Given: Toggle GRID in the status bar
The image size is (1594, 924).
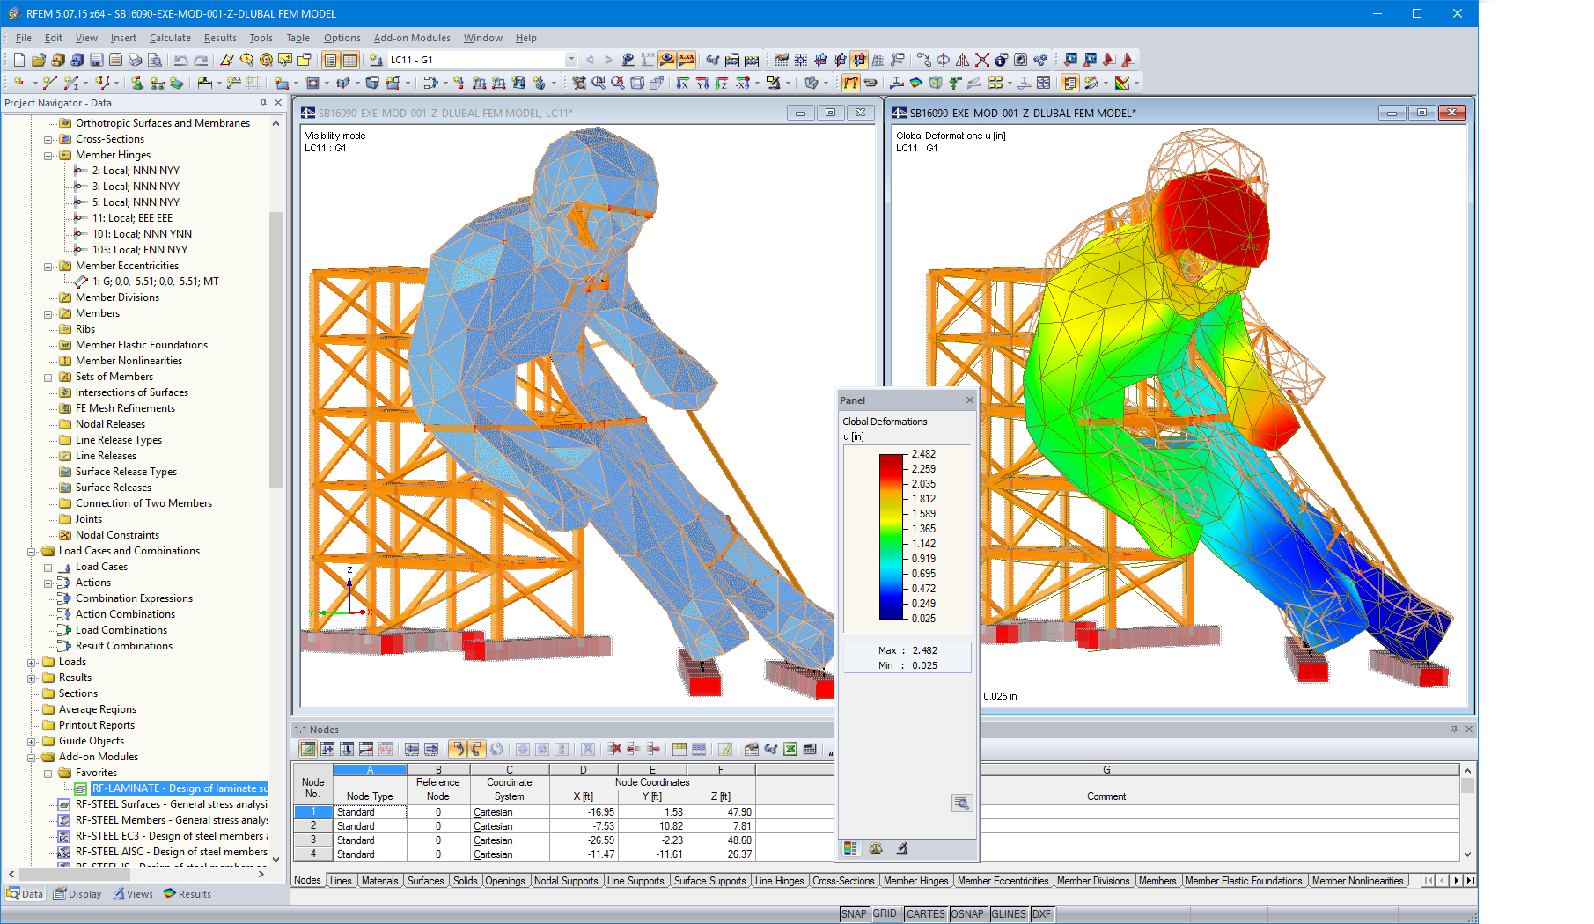Looking at the screenshot, I should [x=885, y=913].
